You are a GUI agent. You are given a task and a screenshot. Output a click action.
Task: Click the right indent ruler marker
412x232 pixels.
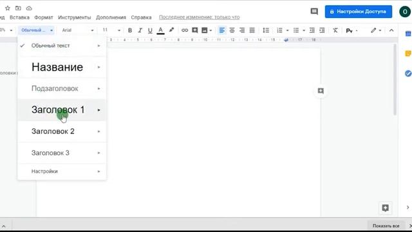click(286, 40)
